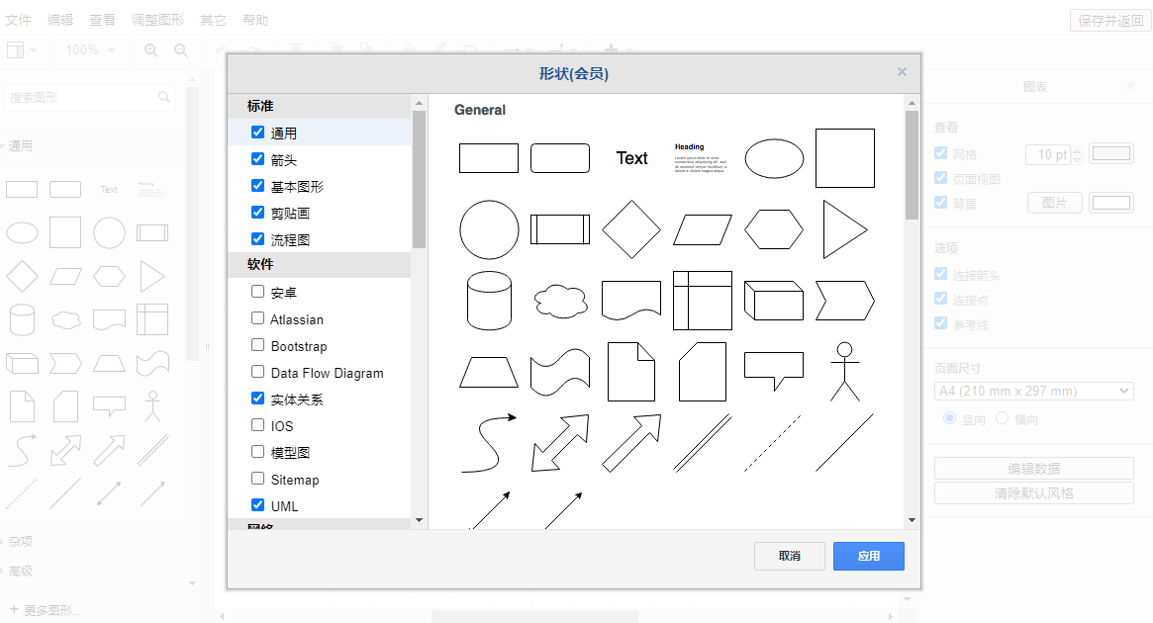Enable the Sitemap library checkbox
Viewport: 1153px width, 623px height.
(257, 479)
